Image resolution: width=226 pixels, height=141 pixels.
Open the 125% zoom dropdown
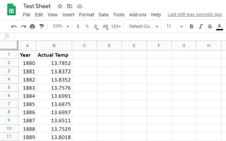coord(61,26)
